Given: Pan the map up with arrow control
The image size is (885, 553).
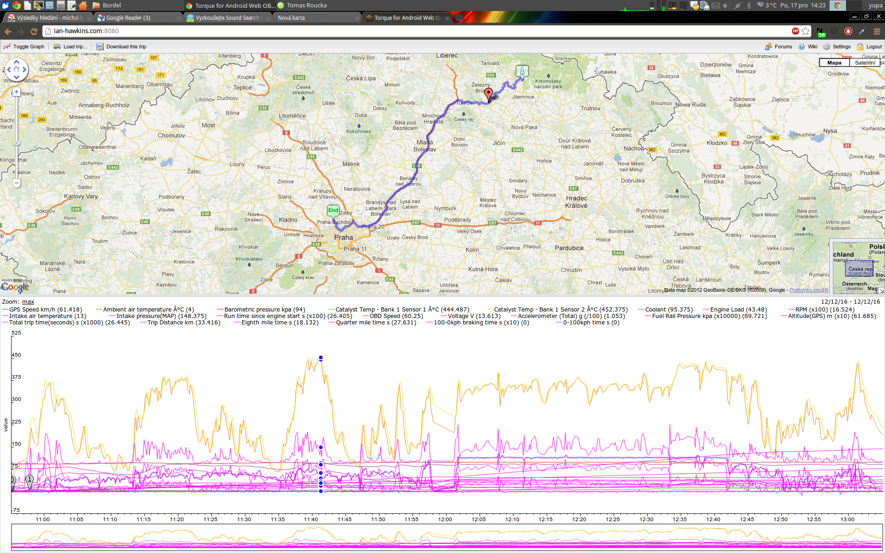Looking at the screenshot, I should point(17,62).
